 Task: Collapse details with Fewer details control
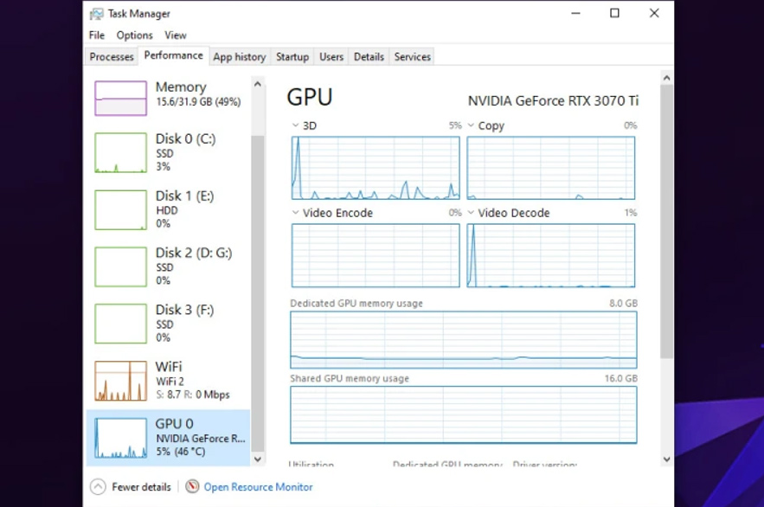point(130,486)
